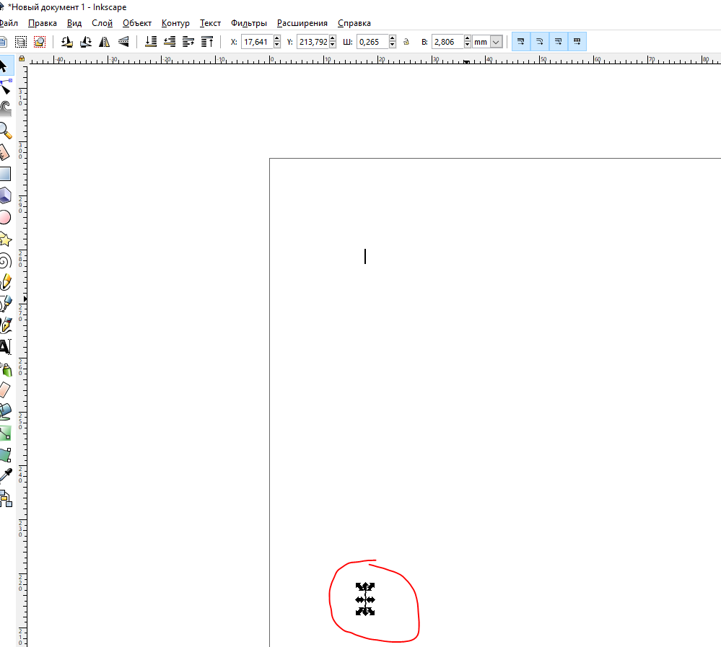Open the Расширения menu
The width and height of the screenshot is (721, 647).
tap(302, 23)
